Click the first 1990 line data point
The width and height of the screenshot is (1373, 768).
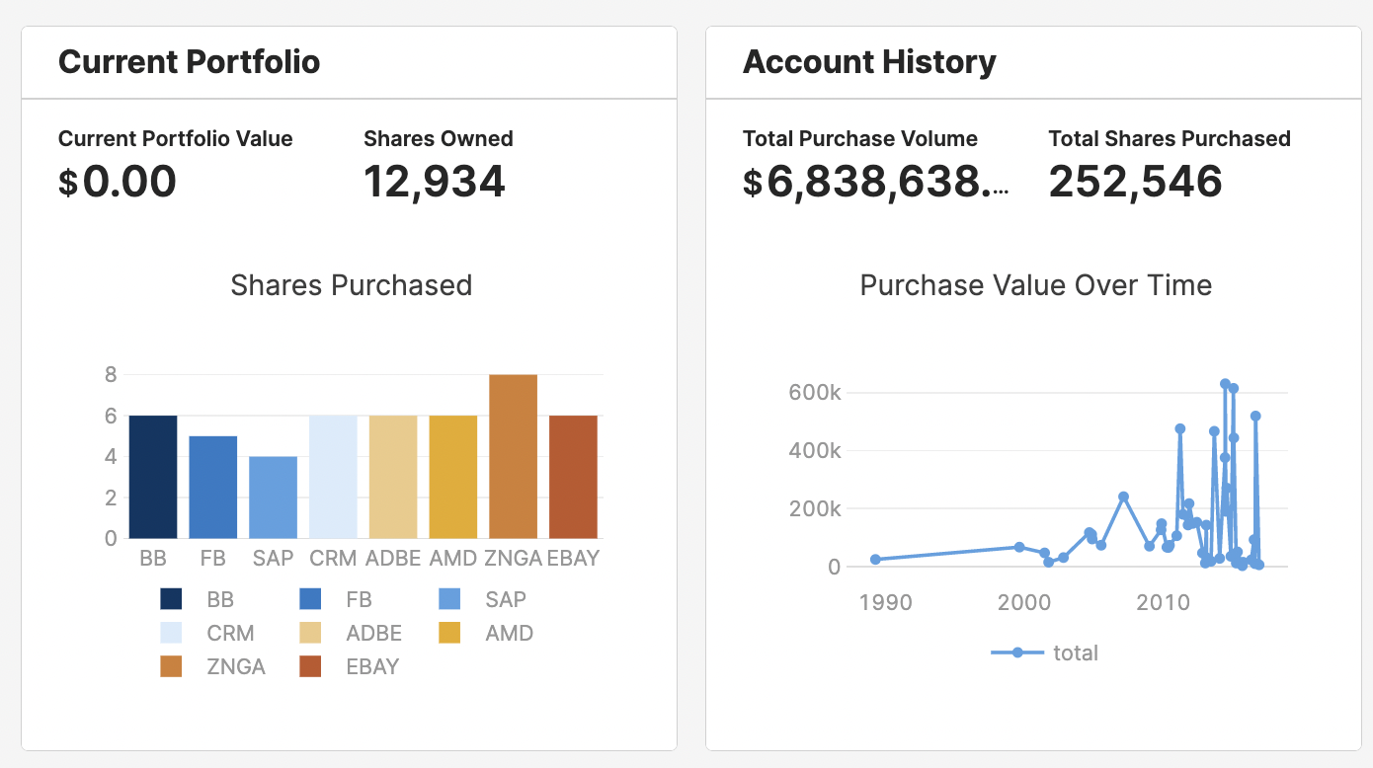pos(875,560)
